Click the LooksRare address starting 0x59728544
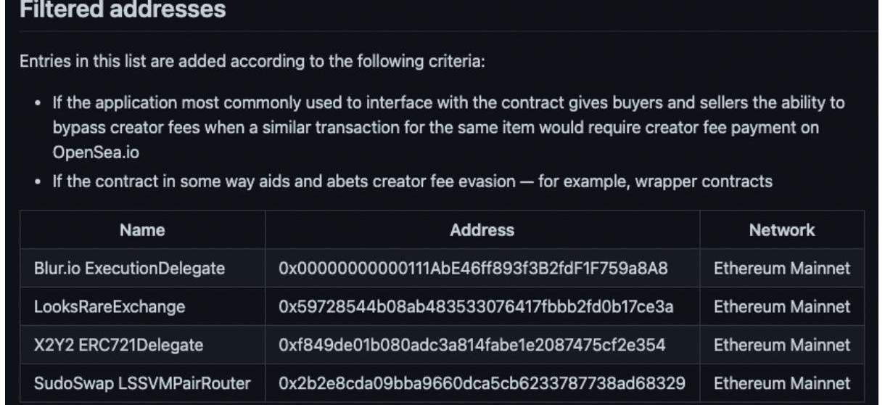 477,307
